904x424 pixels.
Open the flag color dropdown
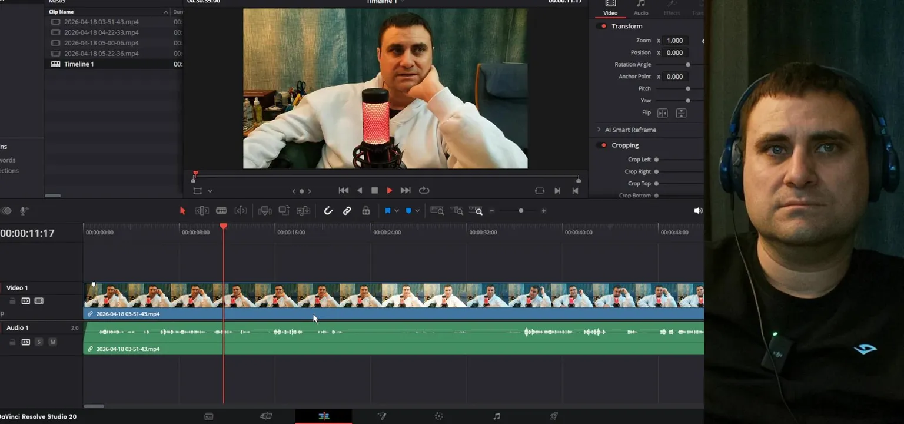pos(397,211)
